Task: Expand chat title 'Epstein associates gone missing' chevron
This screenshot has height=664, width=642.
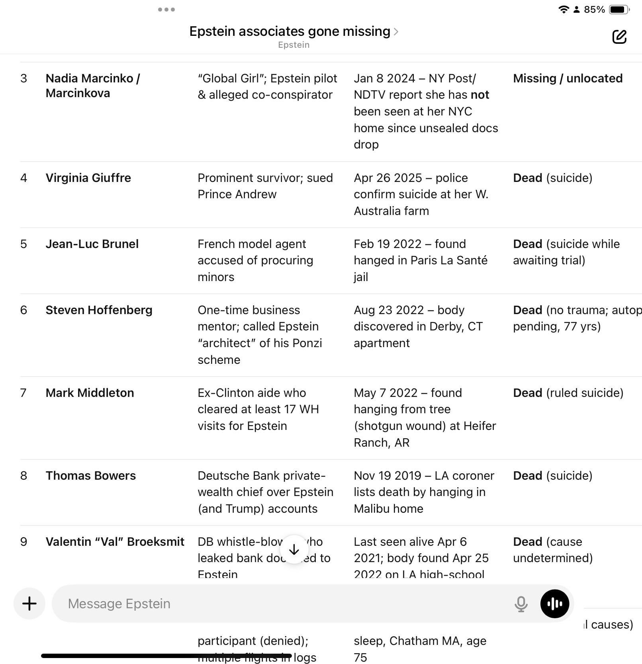Action: 396,32
